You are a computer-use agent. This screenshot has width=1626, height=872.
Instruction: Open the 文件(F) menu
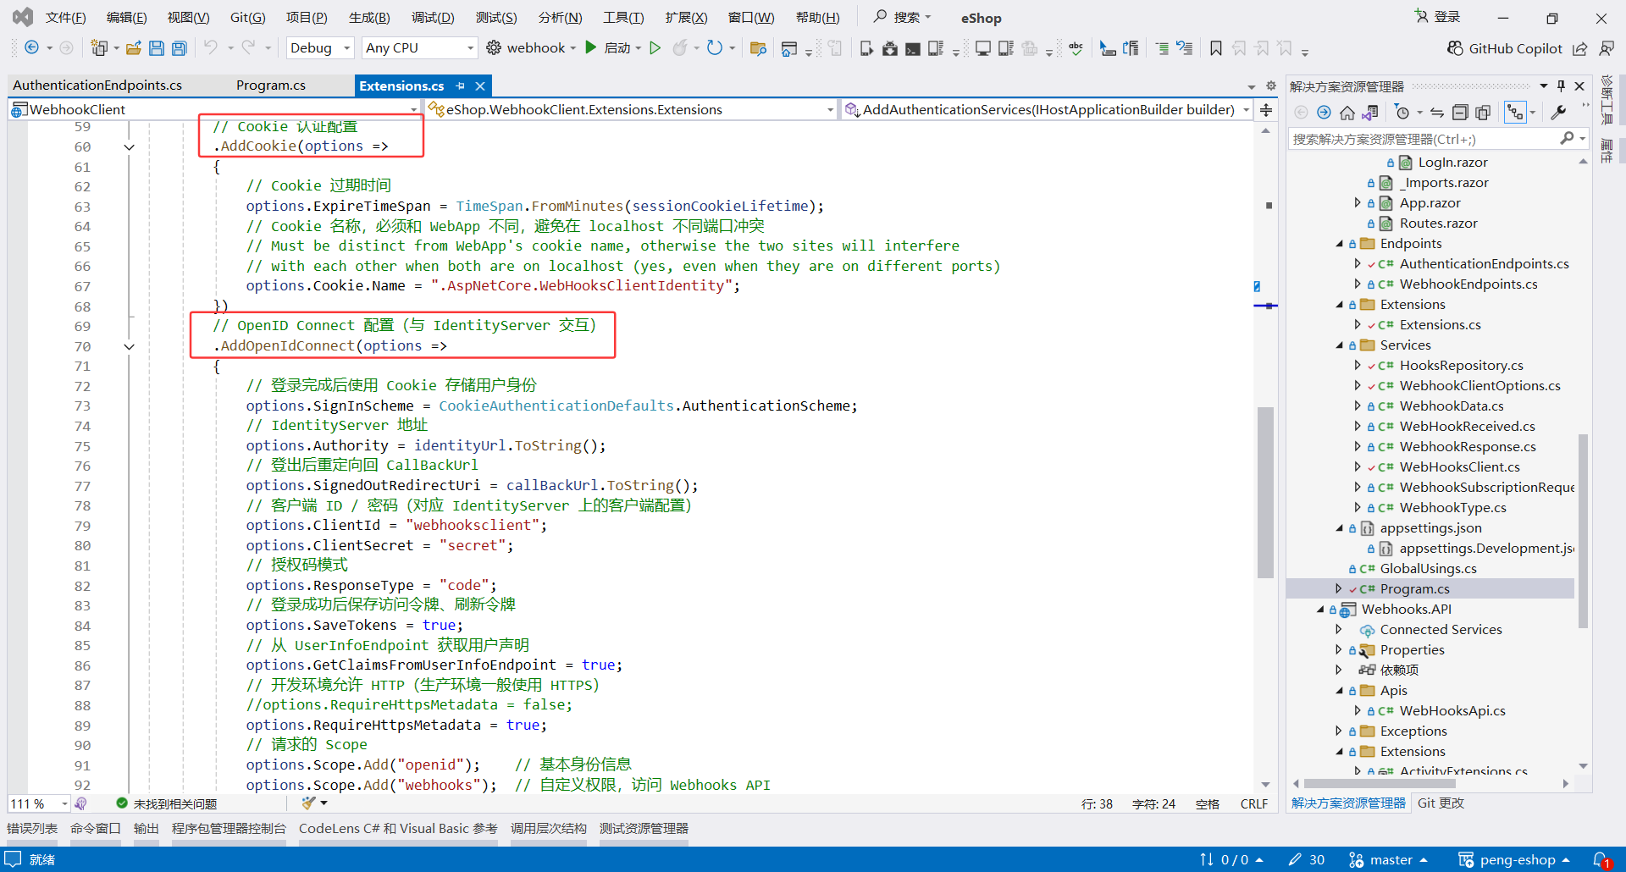[x=65, y=18]
